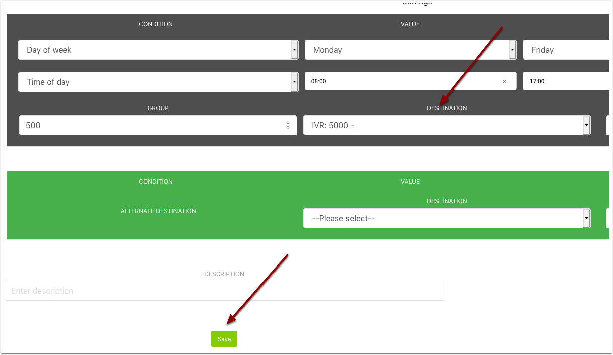613x355 pixels.
Task: Click the stepper arrows in the Group 500 field
Action: pos(288,125)
